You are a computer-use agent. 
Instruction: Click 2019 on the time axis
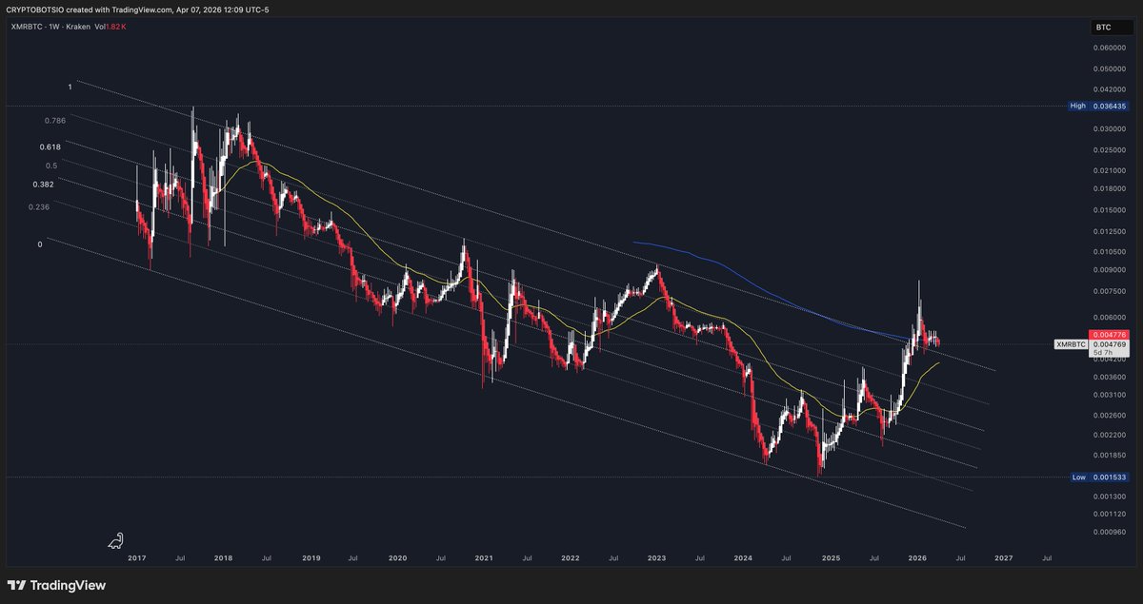(311, 559)
